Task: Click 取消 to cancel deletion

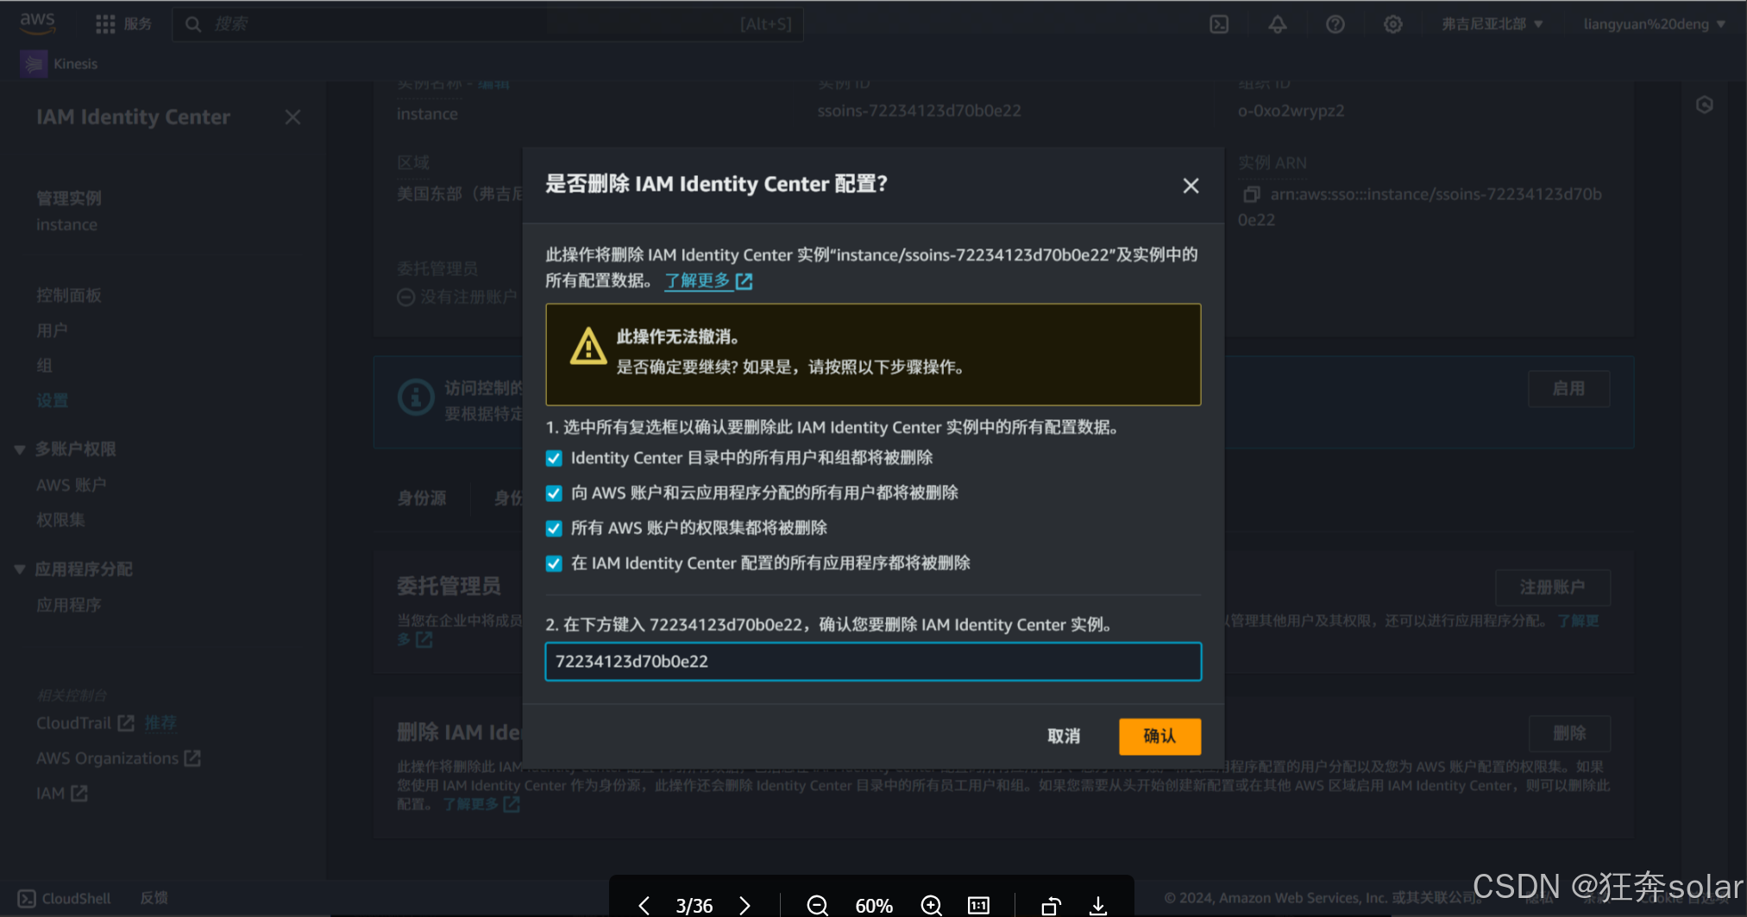Action: tap(1064, 736)
